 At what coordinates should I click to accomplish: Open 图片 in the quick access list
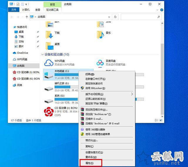[x=19, y=46]
